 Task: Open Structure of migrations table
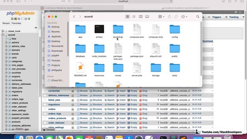point(96,105)
